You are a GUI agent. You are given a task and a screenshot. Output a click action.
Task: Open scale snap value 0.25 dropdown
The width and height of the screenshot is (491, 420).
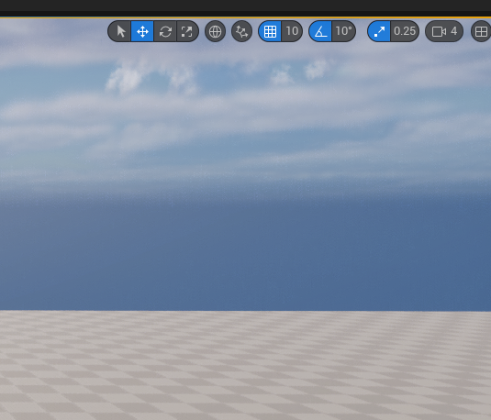405,31
